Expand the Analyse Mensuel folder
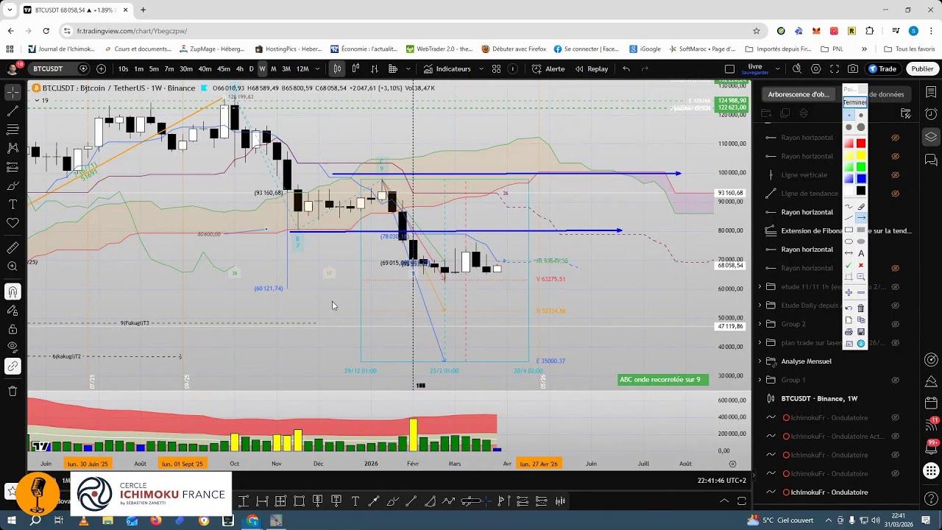 759,361
